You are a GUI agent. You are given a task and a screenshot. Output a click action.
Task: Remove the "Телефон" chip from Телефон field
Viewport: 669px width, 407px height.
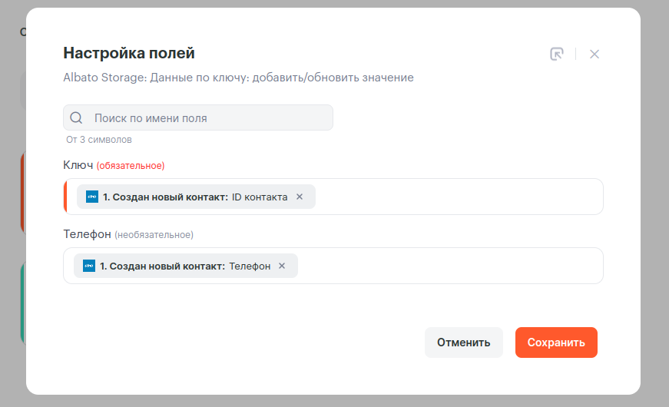(282, 266)
